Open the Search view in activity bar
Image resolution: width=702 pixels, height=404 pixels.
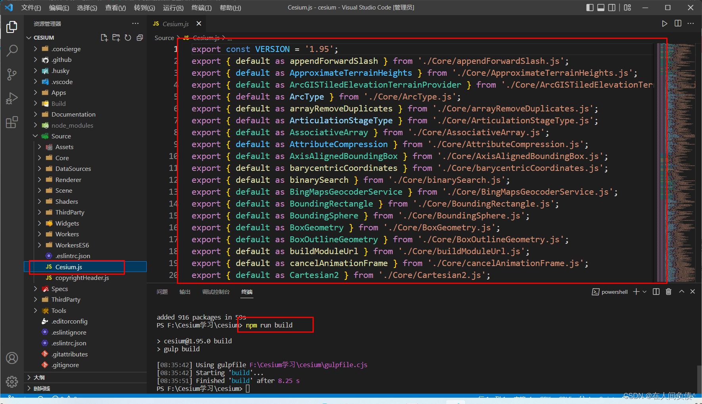coord(12,50)
